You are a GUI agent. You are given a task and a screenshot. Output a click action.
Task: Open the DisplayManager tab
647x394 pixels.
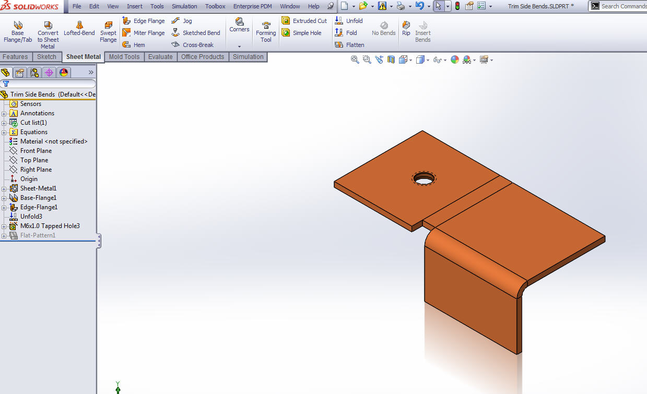click(64, 73)
